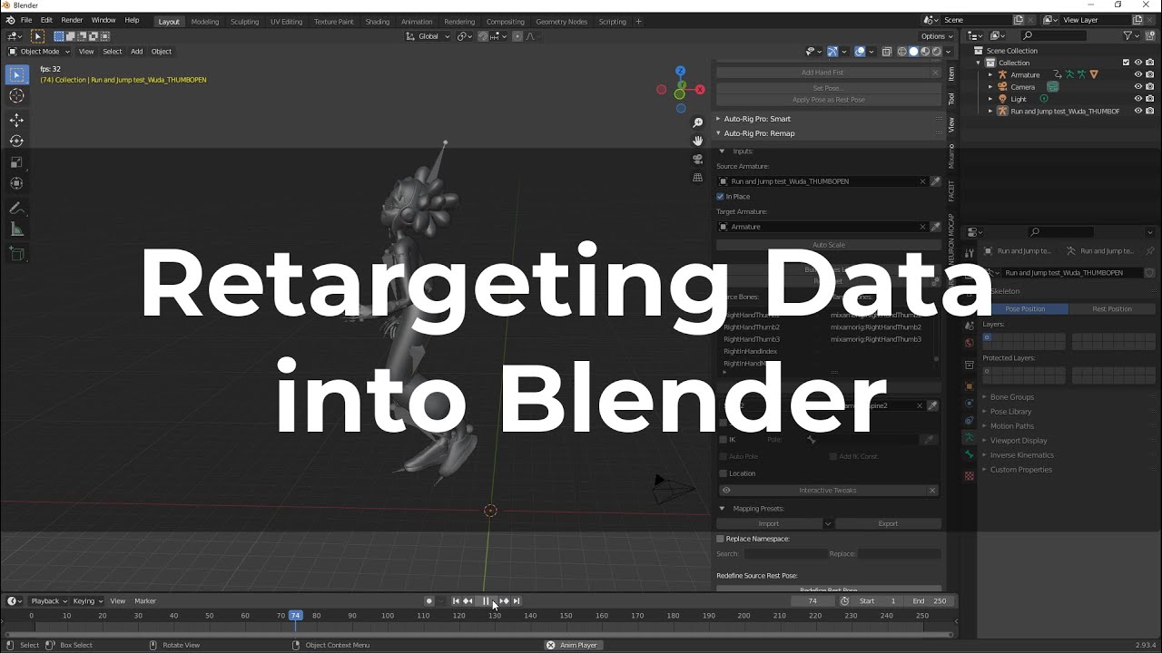Click the zoom magnifier viewport icon
The height and width of the screenshot is (653, 1162).
[697, 122]
